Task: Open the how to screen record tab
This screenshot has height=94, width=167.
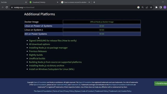Action: tap(75, 2)
